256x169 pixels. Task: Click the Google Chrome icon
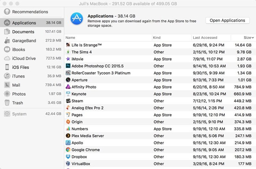[x=68, y=150]
